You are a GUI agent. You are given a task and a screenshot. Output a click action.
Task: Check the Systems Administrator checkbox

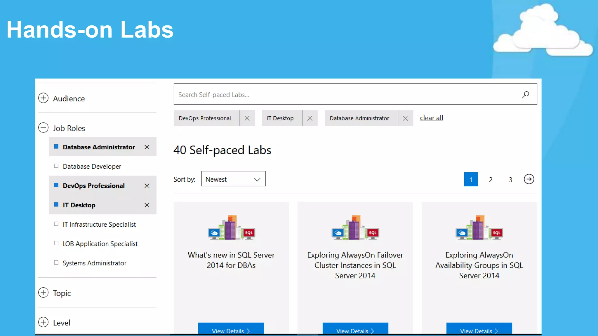[x=56, y=262]
